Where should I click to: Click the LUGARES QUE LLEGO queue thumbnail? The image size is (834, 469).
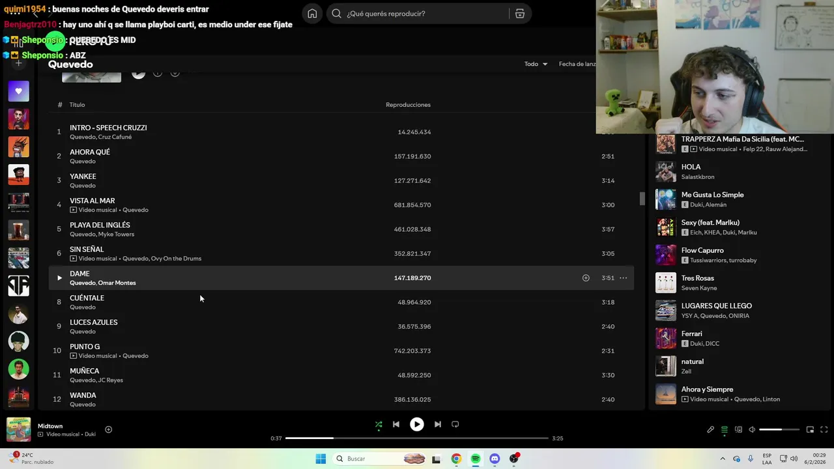pyautogui.click(x=665, y=311)
